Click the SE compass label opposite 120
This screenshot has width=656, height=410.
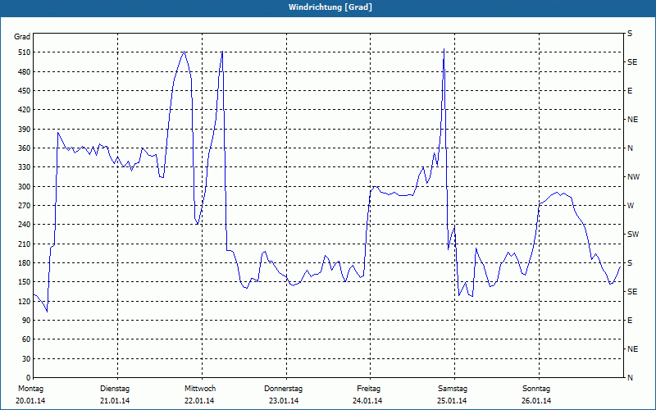coord(632,292)
